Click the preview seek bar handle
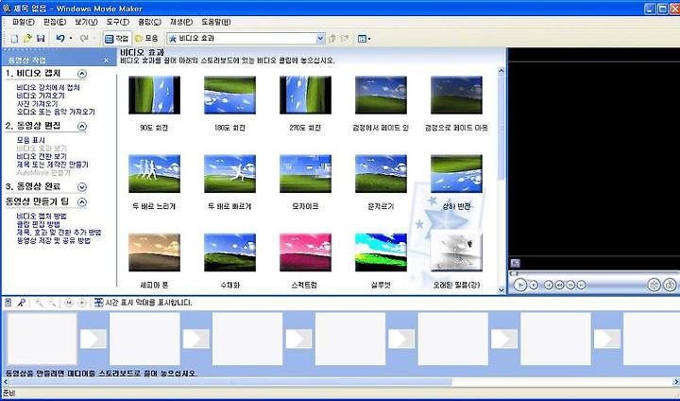This screenshot has height=401, width=680. click(514, 273)
